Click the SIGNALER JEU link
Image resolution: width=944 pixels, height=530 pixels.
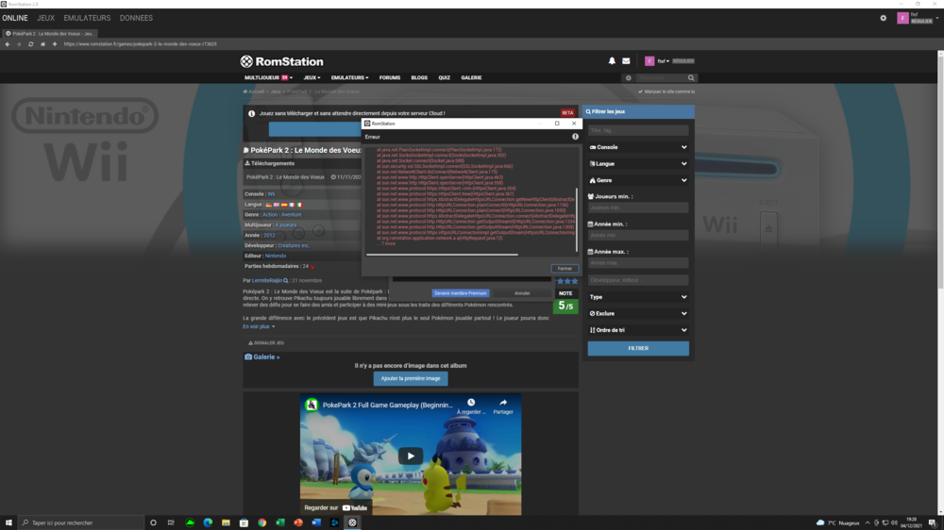(266, 343)
